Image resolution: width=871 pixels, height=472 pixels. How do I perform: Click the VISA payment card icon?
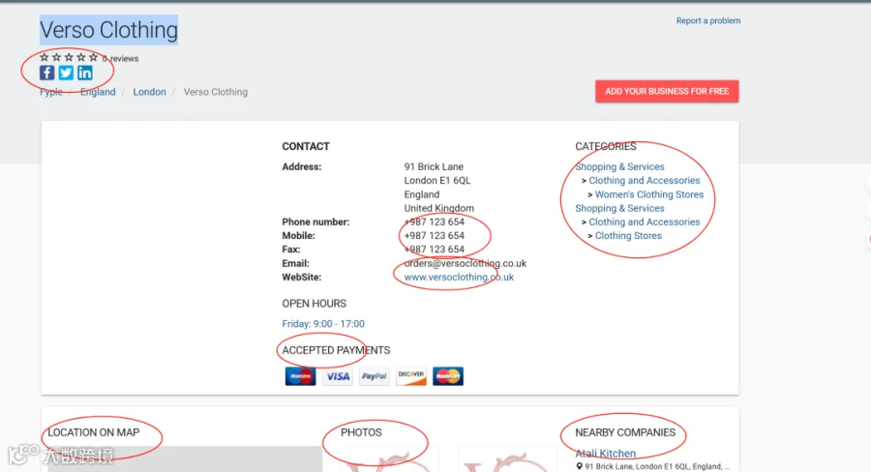pyautogui.click(x=337, y=376)
